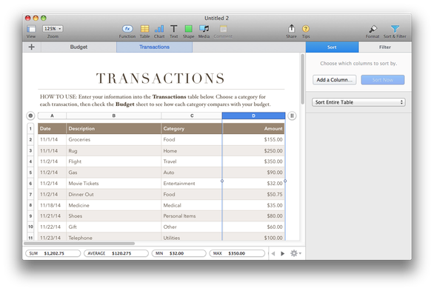Viewport: 434px width, 291px height.
Task: Select the 11/18/14 date cell
Action: click(x=52, y=205)
